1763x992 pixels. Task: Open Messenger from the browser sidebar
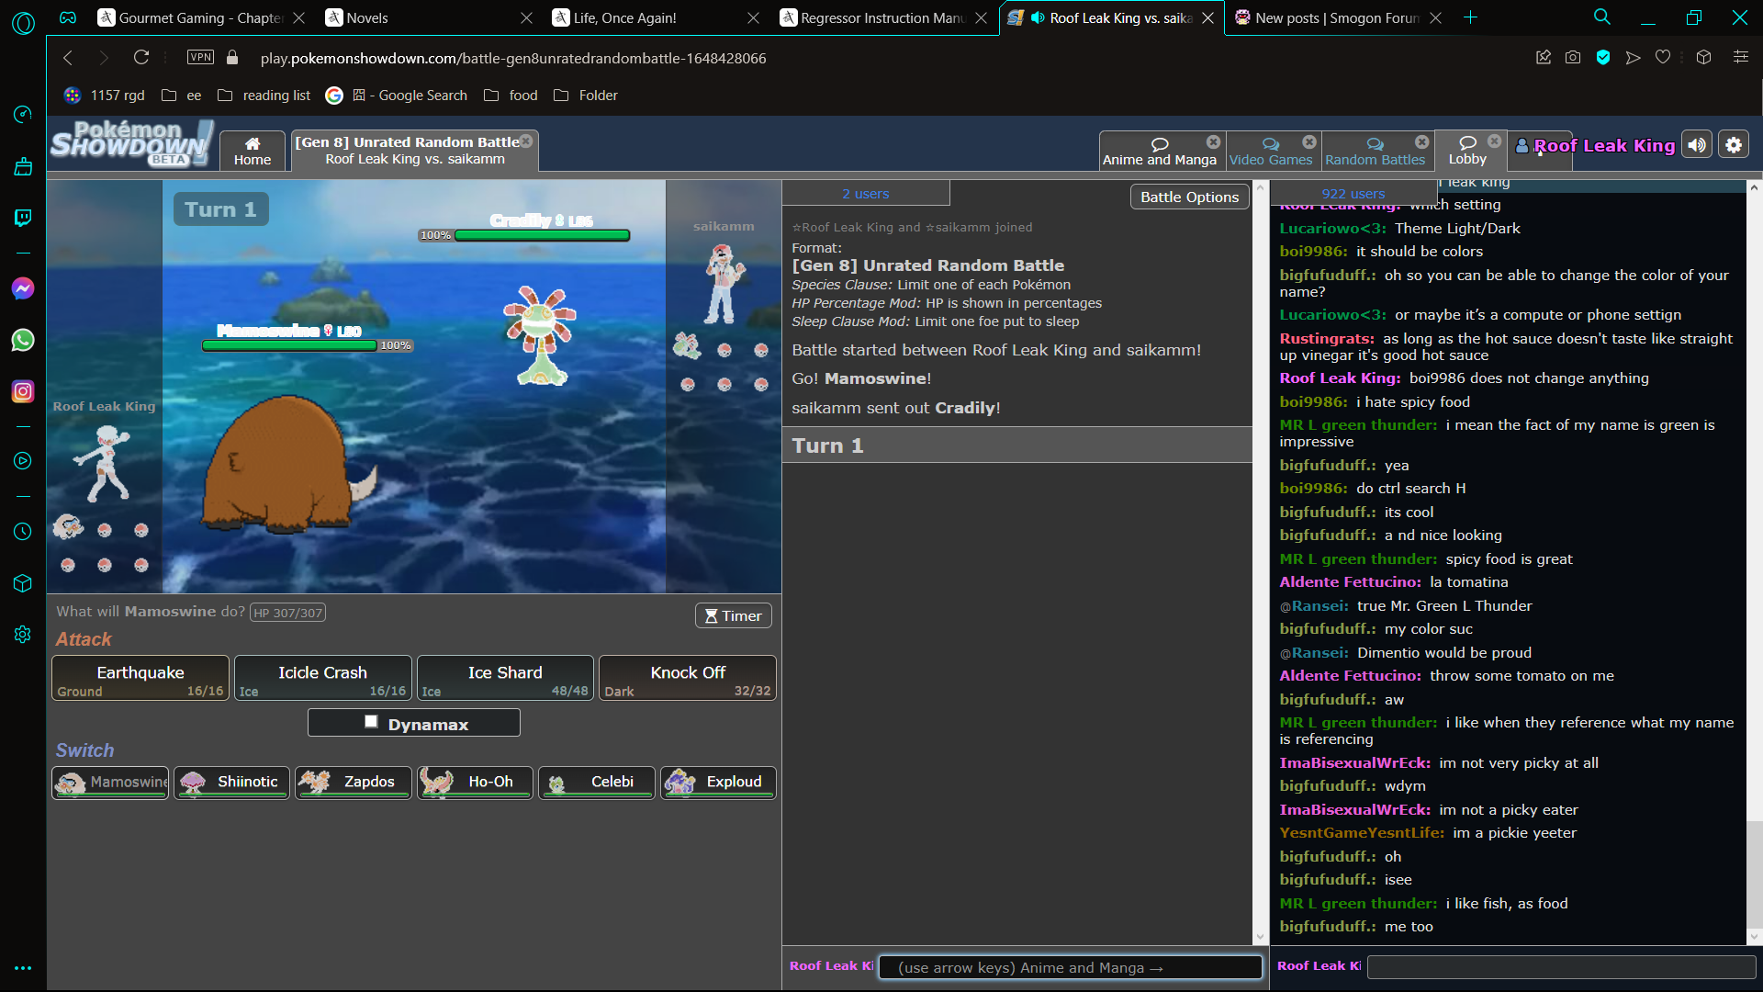point(23,288)
